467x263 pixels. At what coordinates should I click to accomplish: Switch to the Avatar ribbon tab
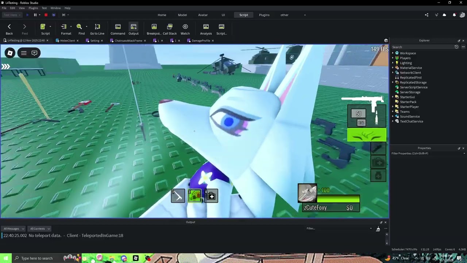click(x=203, y=15)
